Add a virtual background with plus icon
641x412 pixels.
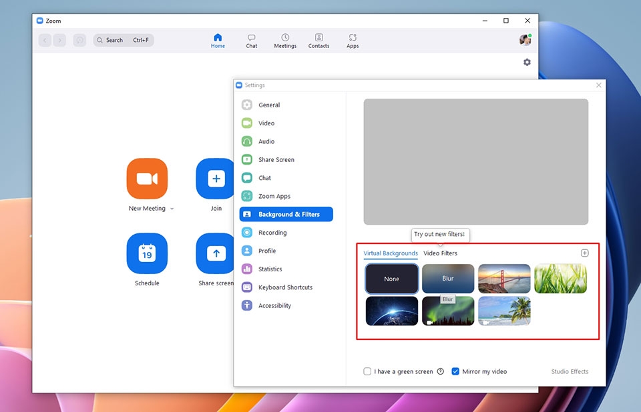coord(585,253)
